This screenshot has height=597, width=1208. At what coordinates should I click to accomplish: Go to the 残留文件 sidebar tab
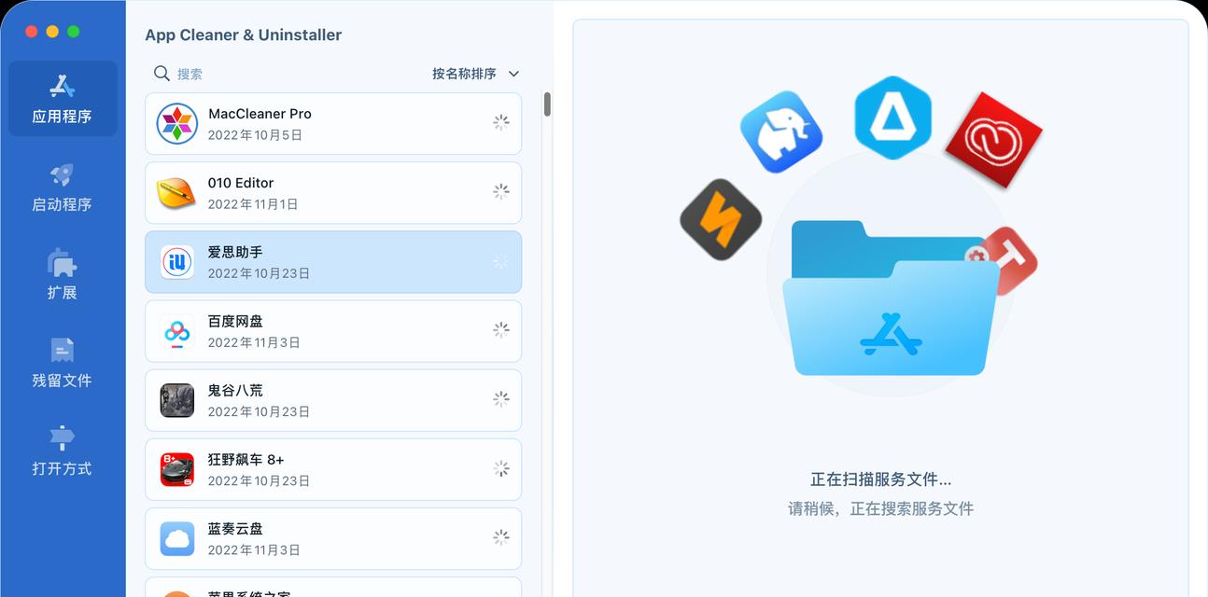tap(63, 362)
